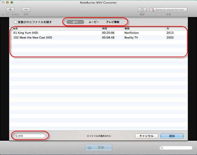197x155 pixels.
Task: Toggle 'hide converted files' checkbox
Action: pyautogui.click(x=15, y=22)
